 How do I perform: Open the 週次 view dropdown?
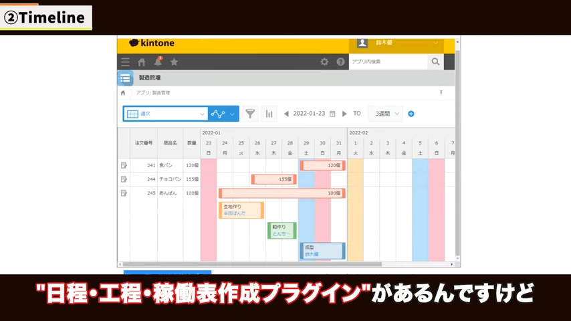tap(166, 114)
